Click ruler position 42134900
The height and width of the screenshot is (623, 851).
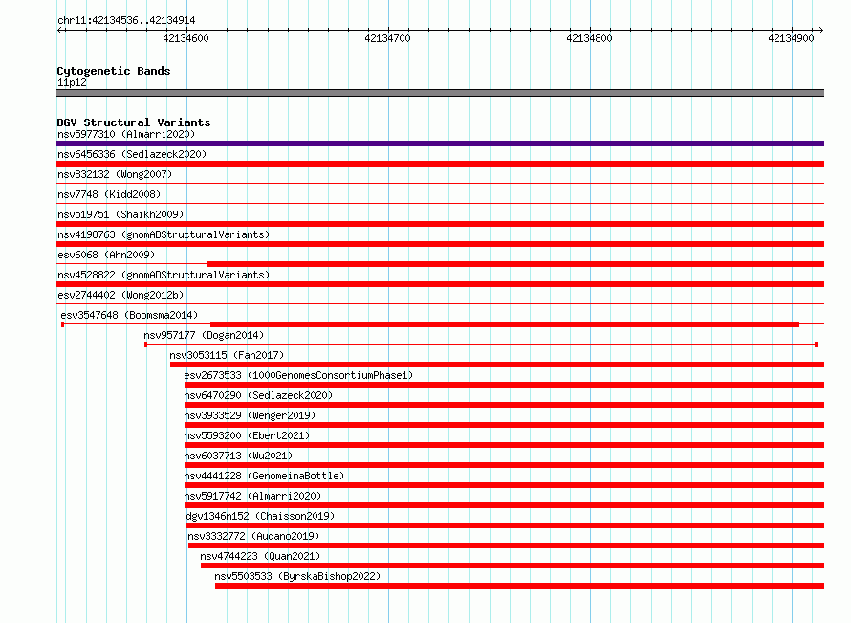pyautogui.click(x=792, y=38)
